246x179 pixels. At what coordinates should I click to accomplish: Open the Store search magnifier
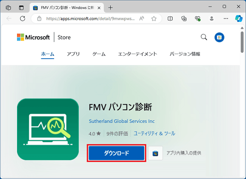pos(204,37)
